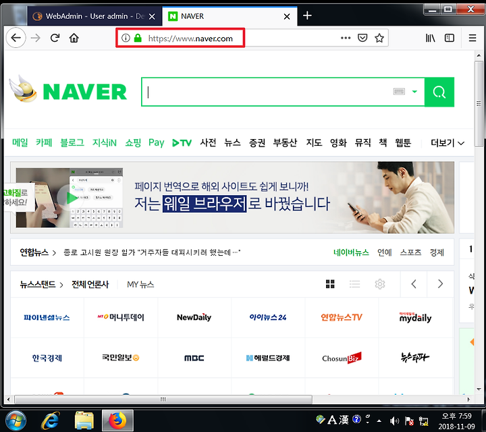Select the NAVER browser tab
486x432 pixels.
tap(230, 16)
